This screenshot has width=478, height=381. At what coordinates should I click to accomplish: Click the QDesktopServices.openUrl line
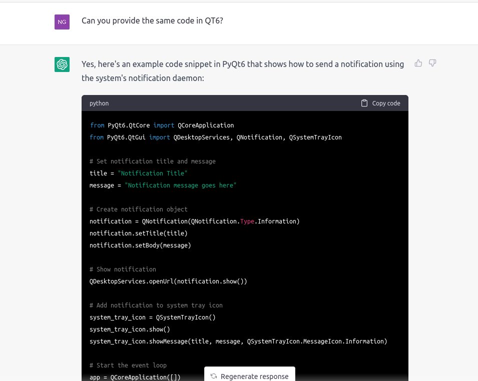pyautogui.click(x=168, y=281)
